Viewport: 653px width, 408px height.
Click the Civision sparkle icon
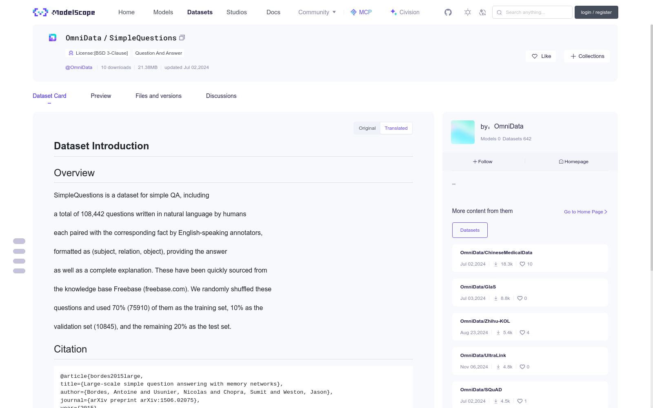[393, 12]
